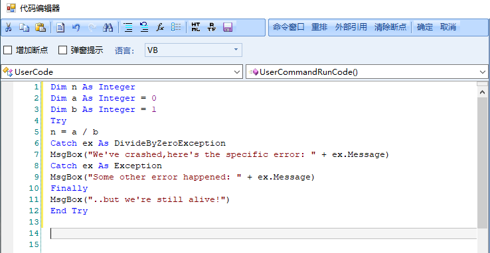Open the 命令窗口 menu item
The width and height of the screenshot is (490, 253).
(x=288, y=27)
